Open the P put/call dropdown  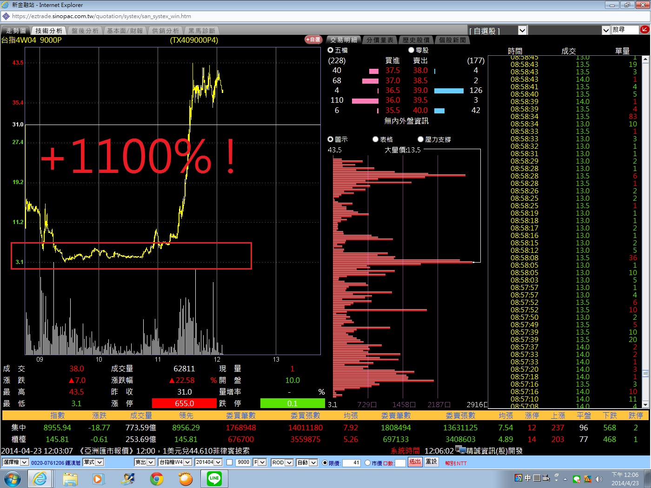259,462
